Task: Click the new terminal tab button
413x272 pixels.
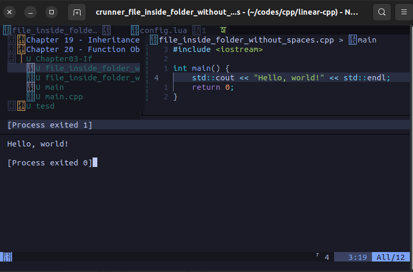Action: 77,12
